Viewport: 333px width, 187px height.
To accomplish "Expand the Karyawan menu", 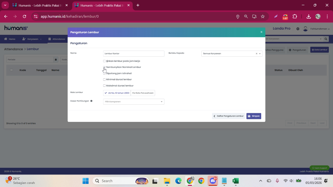I will point(32,39).
